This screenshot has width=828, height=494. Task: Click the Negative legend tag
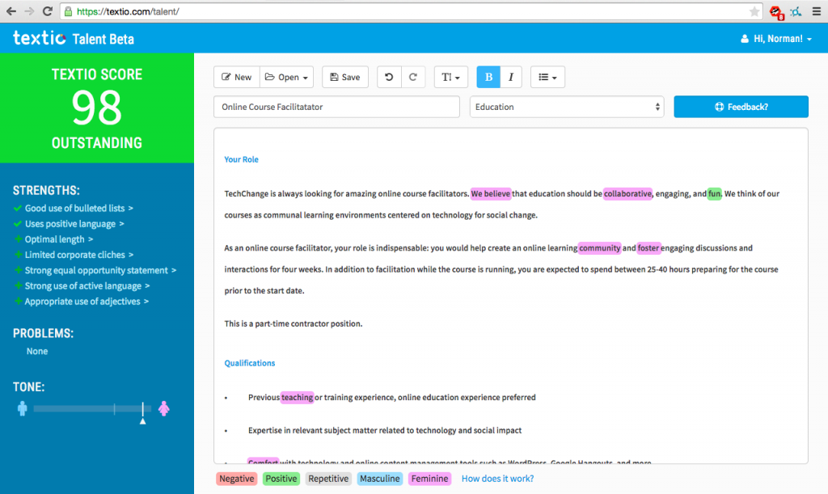tap(237, 479)
